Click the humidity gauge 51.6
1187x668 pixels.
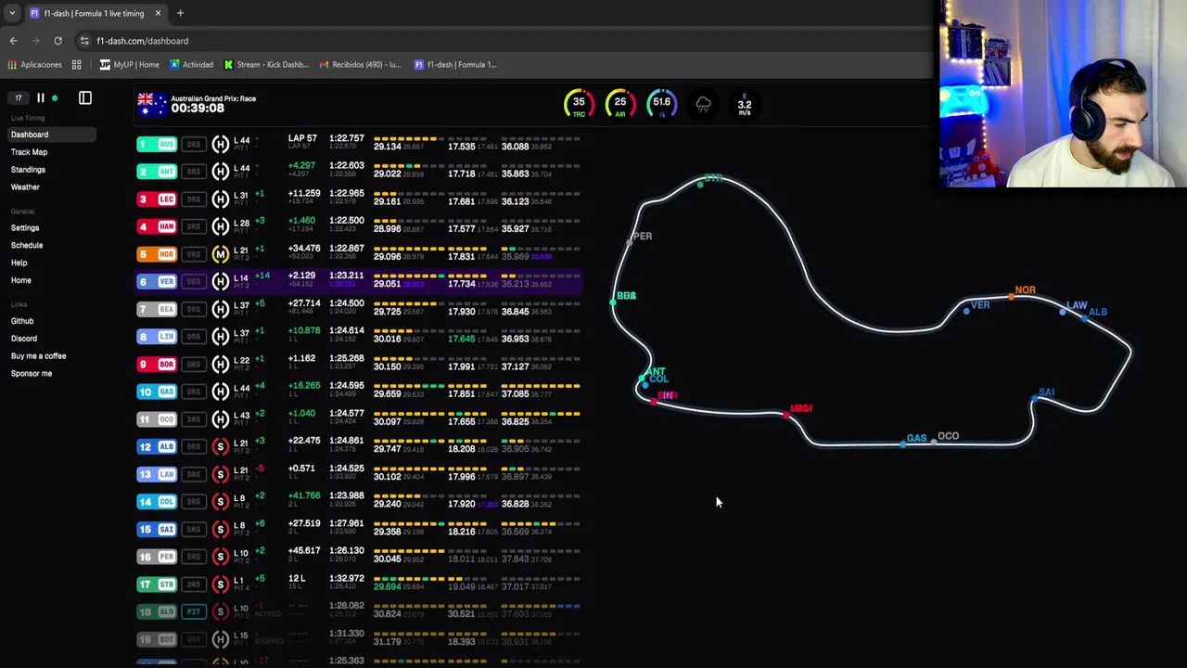click(661, 104)
